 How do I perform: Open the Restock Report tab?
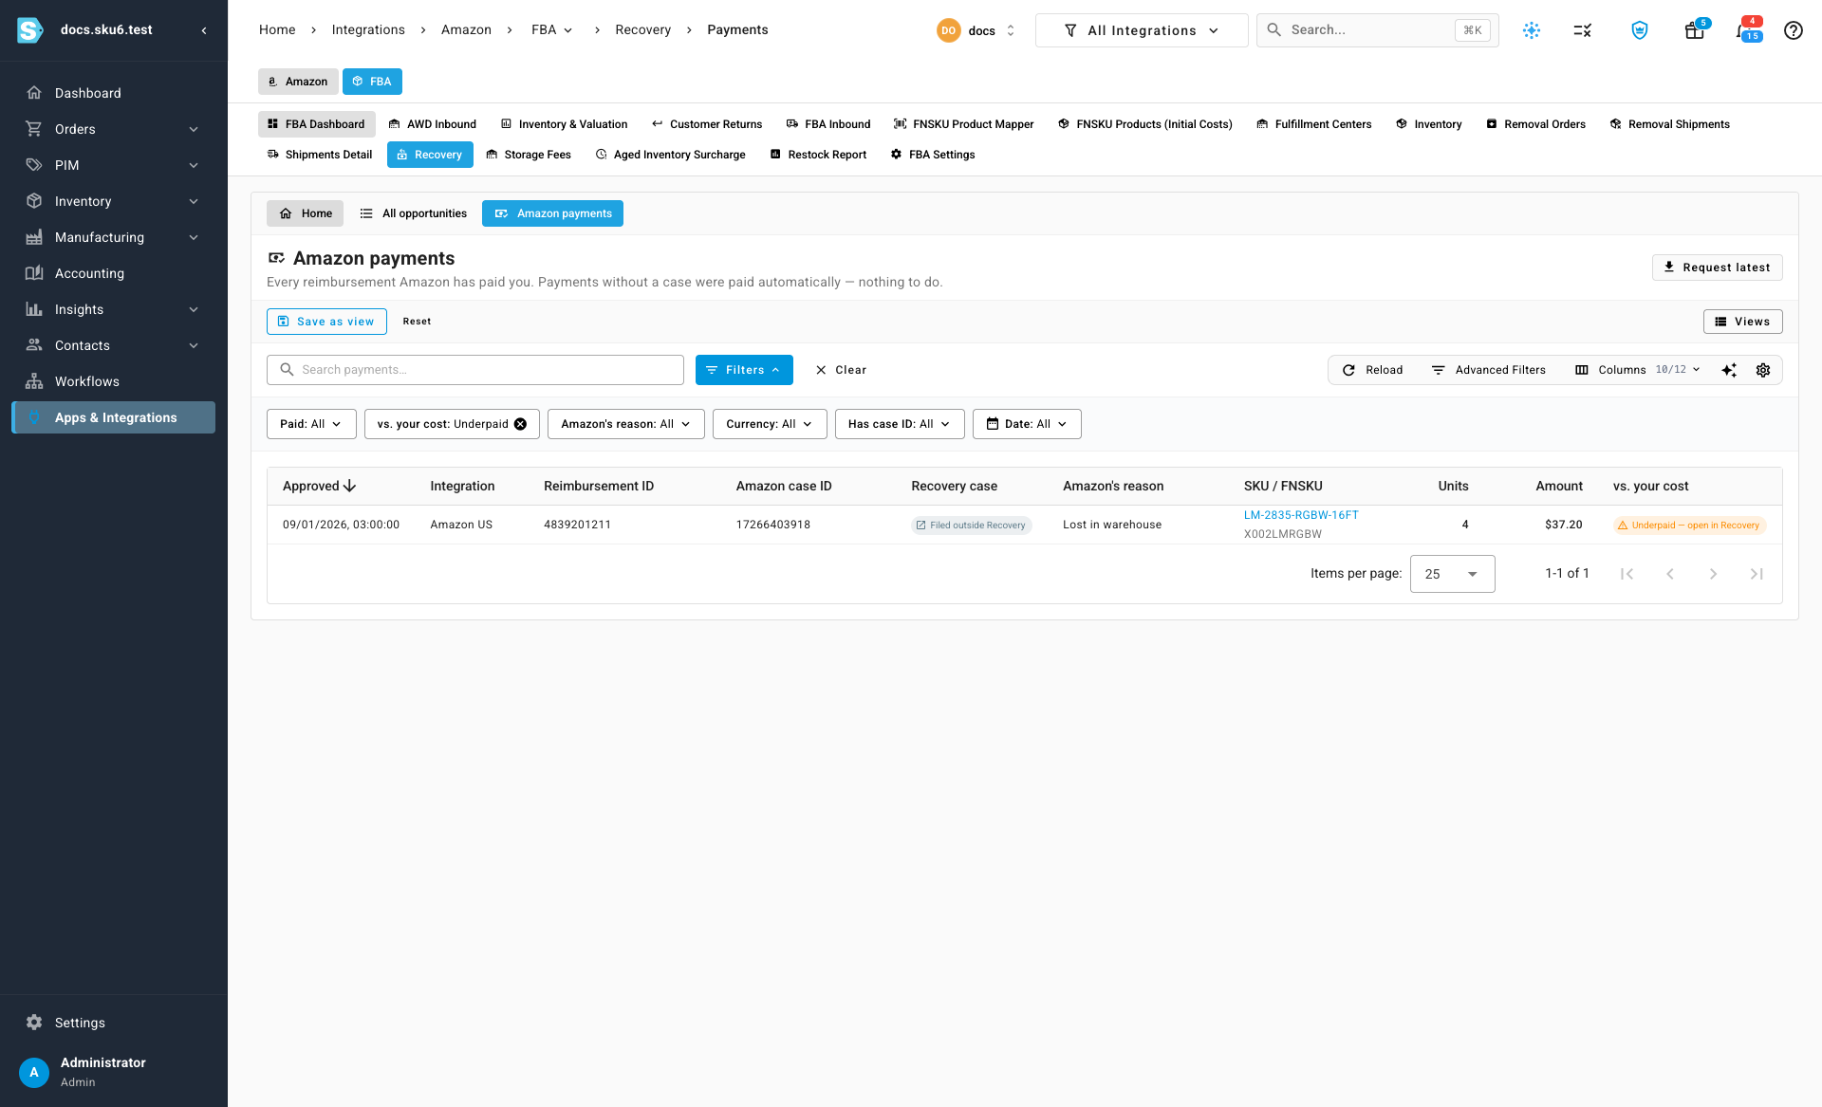pos(818,155)
